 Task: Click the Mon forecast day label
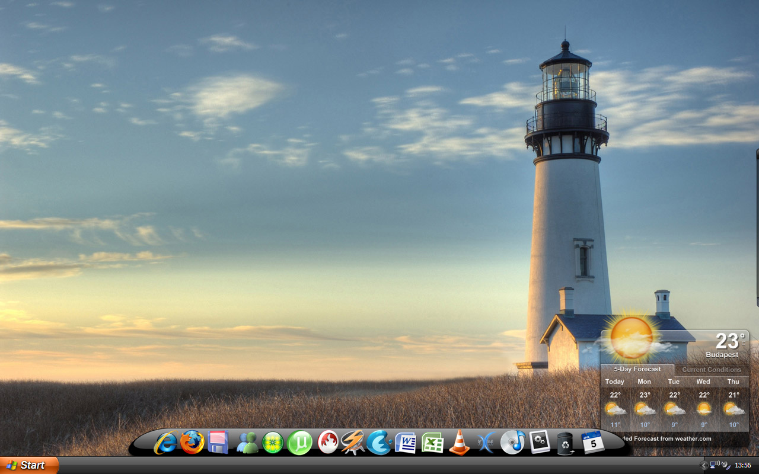click(644, 382)
